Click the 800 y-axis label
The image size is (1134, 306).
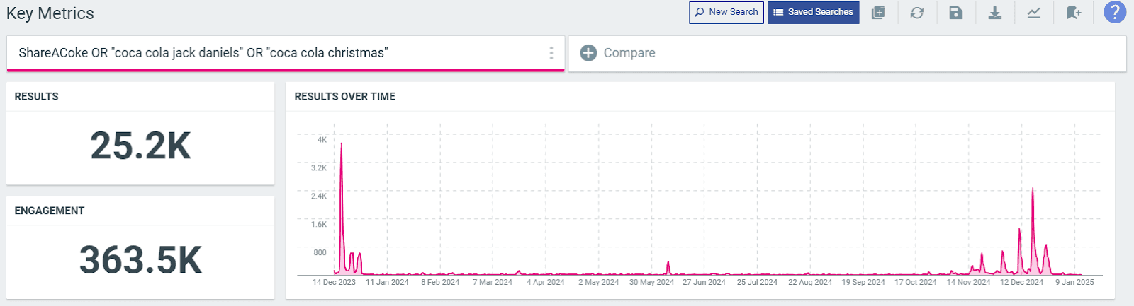[x=320, y=253]
